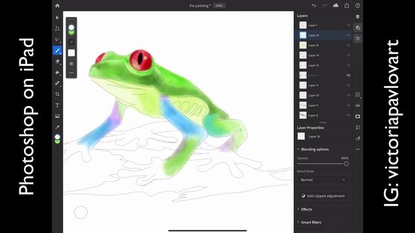Undo the last action
This screenshot has height=233, width=415.
pos(314,6)
